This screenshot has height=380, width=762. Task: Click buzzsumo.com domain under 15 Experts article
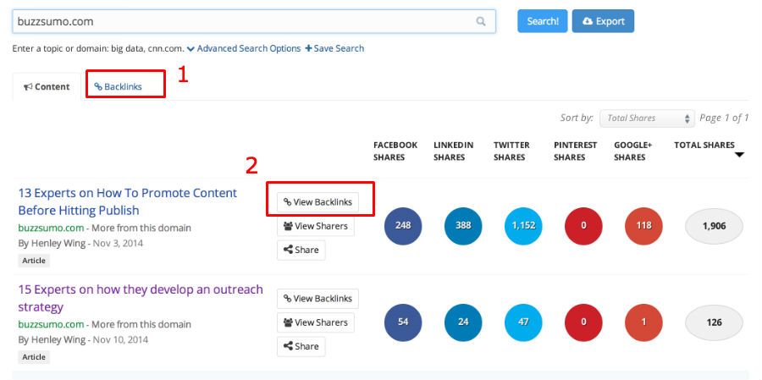point(51,324)
